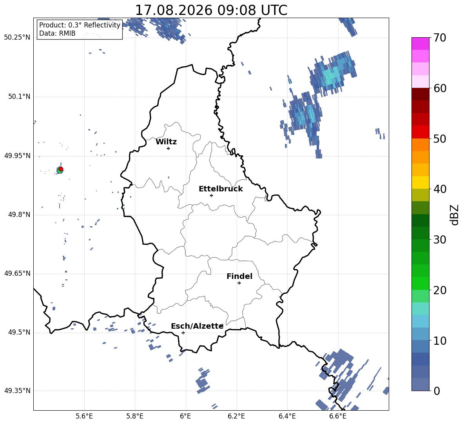Screen dimensions: 464x424
Task: Click the Esch/Alzette station cross marker
Action: 183,333
